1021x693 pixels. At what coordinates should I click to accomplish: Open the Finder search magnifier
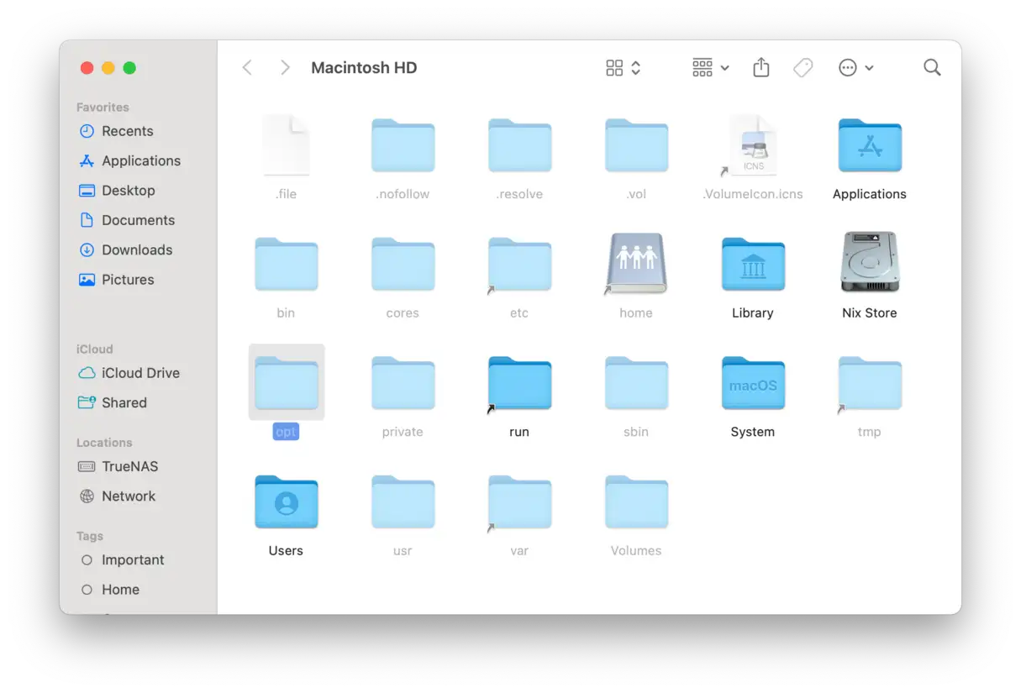(931, 68)
